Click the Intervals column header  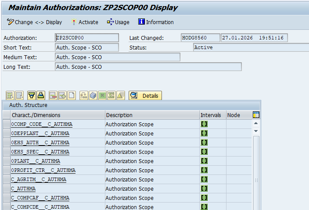[x=211, y=115]
